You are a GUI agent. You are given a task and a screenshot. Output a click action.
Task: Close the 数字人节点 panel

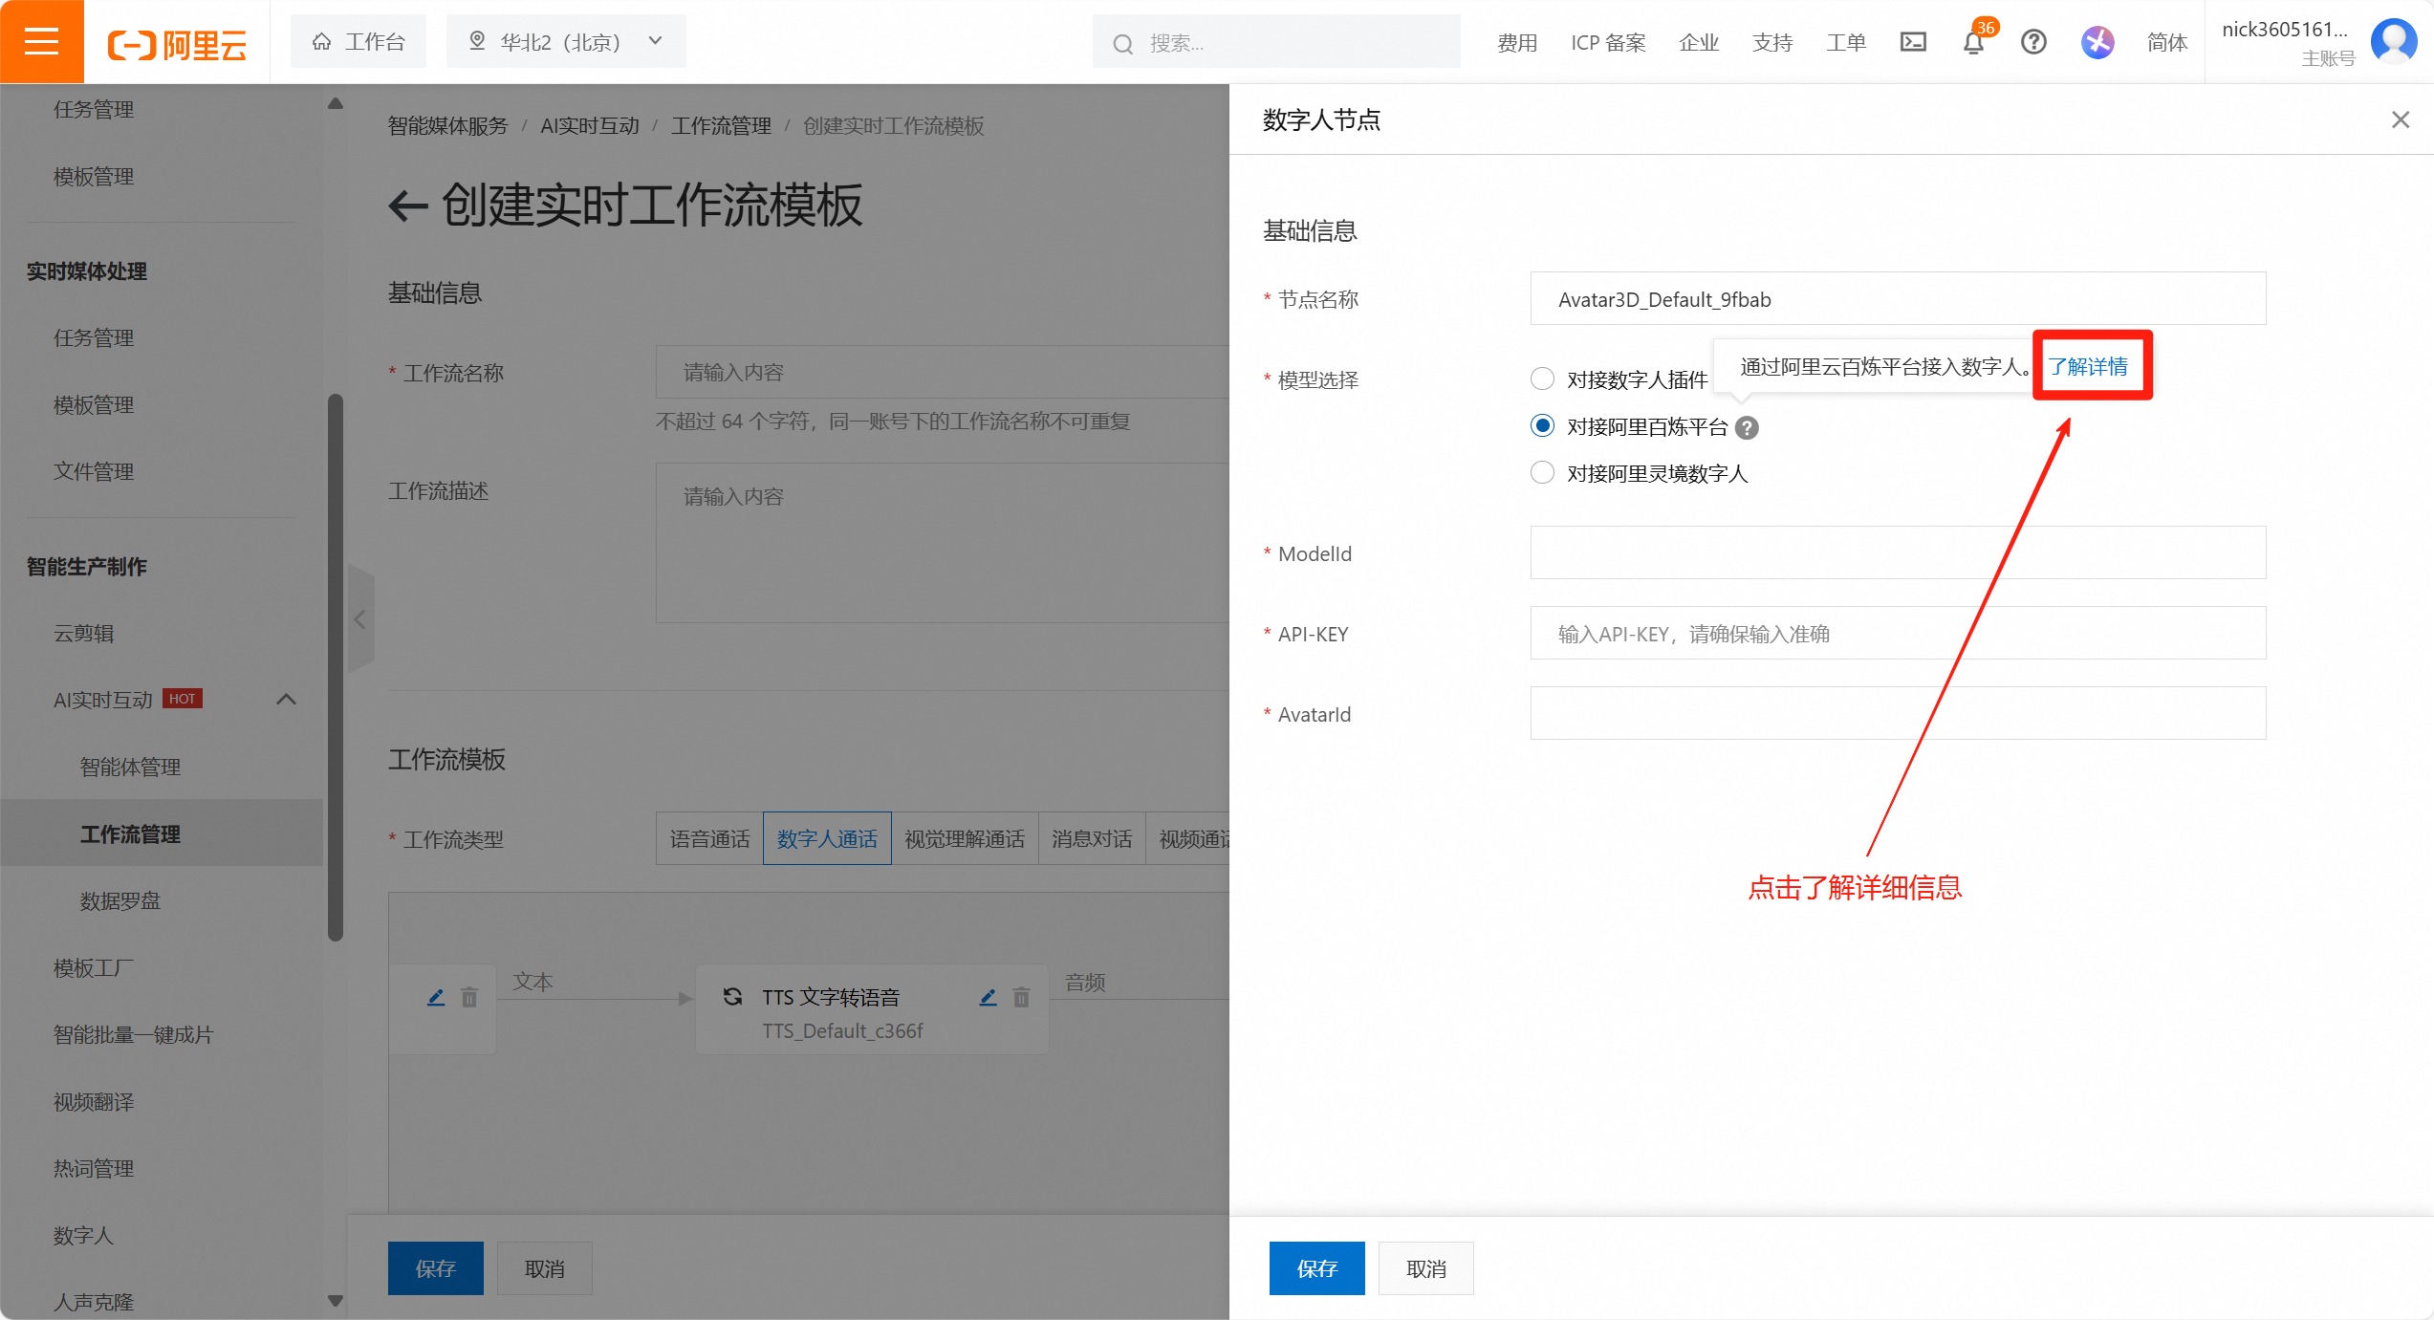pyautogui.click(x=2401, y=119)
